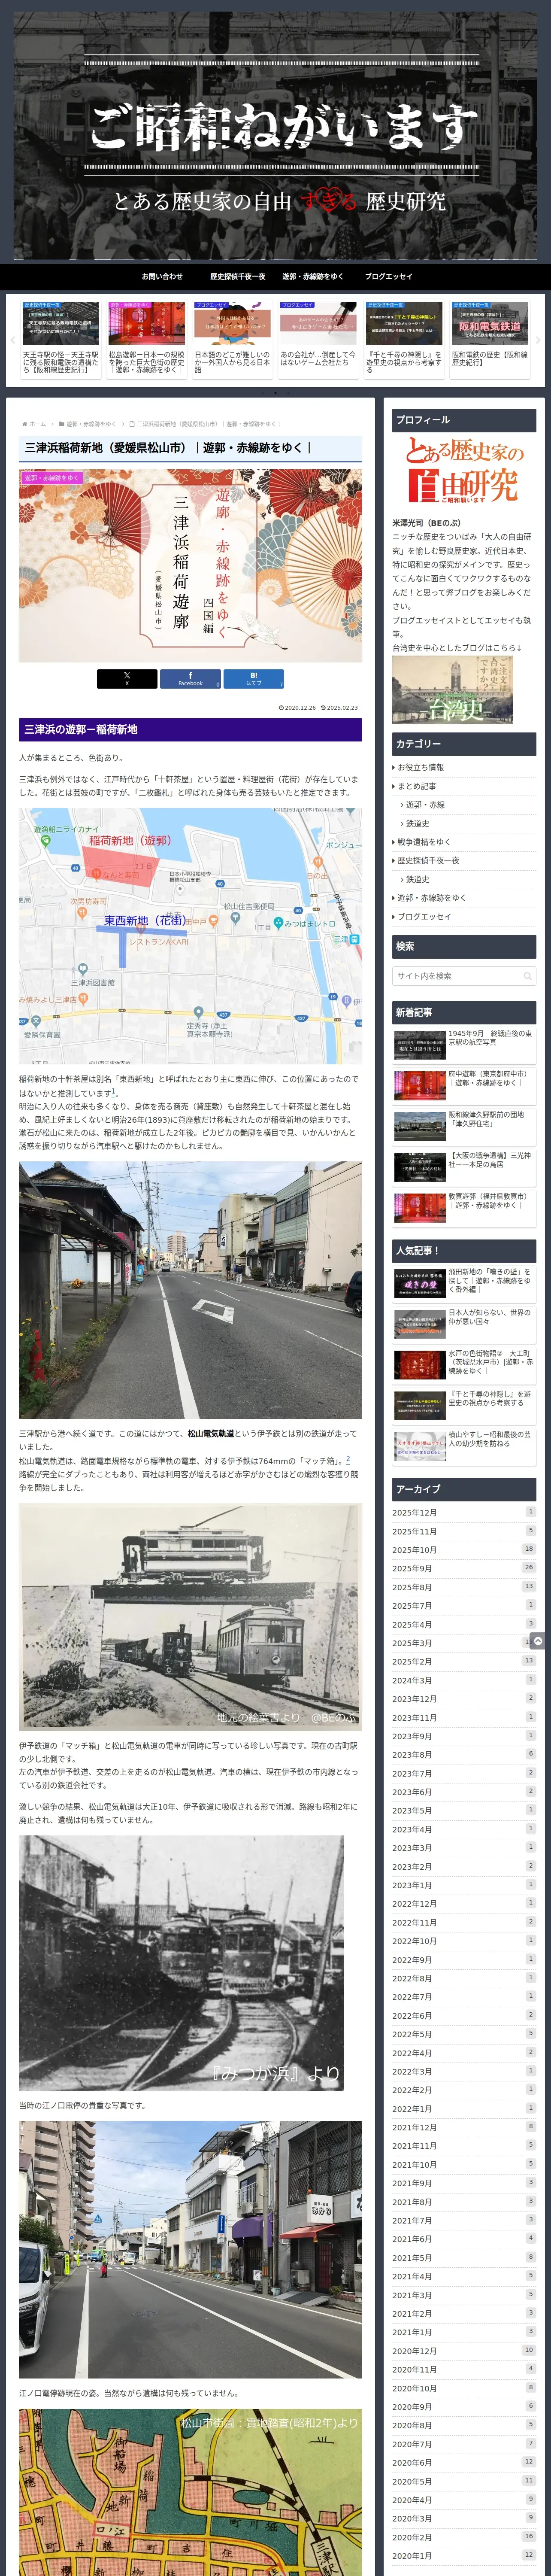The height and width of the screenshot is (2576, 551).
Task: Show next carousel articles with right arrow
Action: (x=538, y=340)
